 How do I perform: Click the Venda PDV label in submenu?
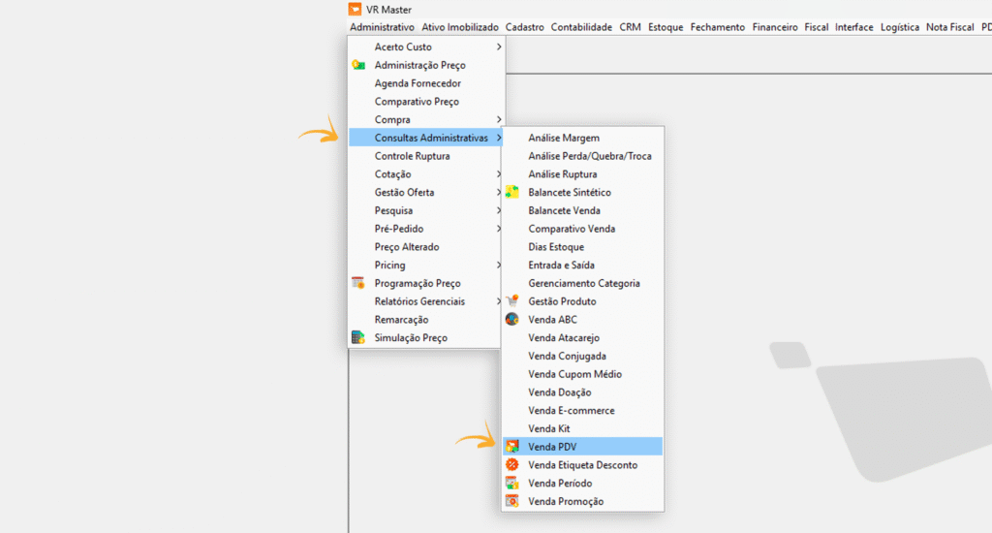coord(552,447)
